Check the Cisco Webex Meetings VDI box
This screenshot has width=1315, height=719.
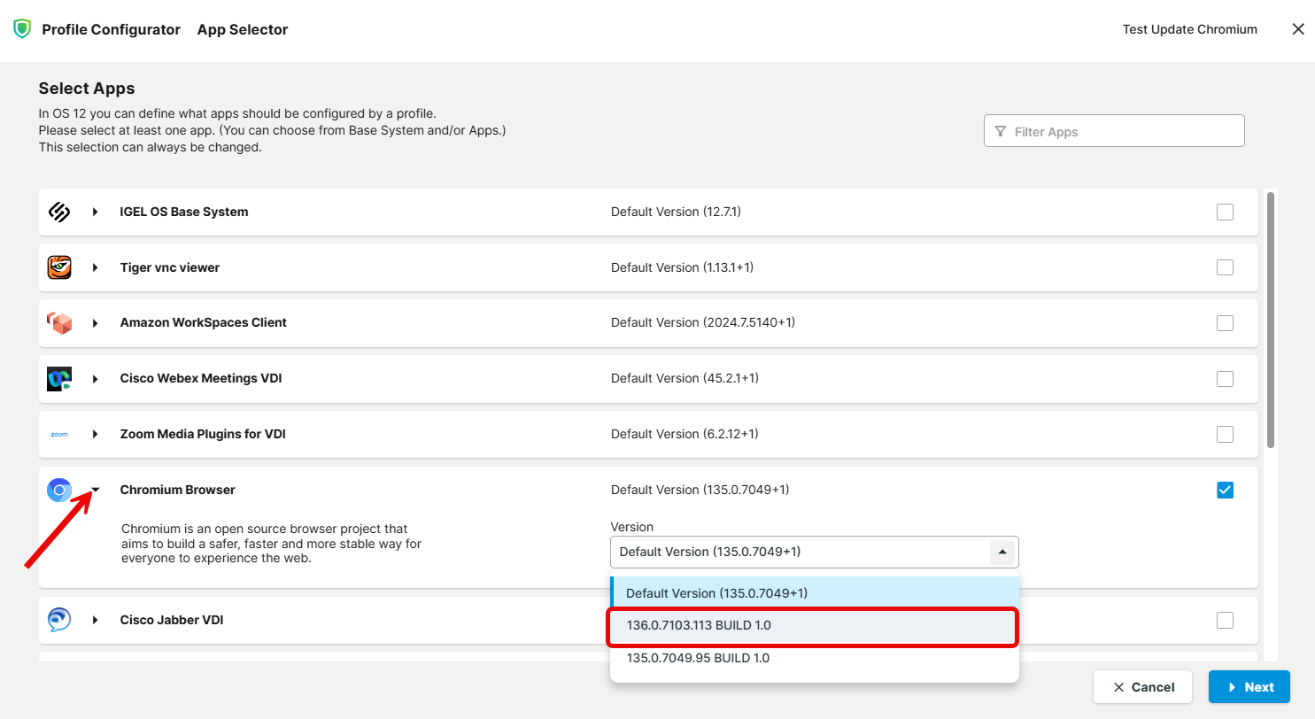(1225, 378)
